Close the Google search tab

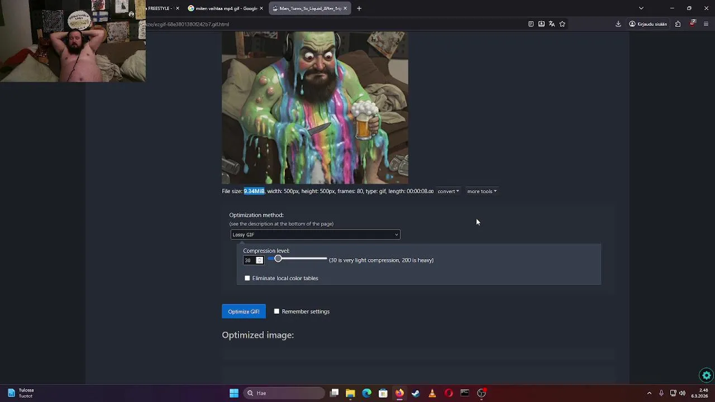tap(263, 8)
